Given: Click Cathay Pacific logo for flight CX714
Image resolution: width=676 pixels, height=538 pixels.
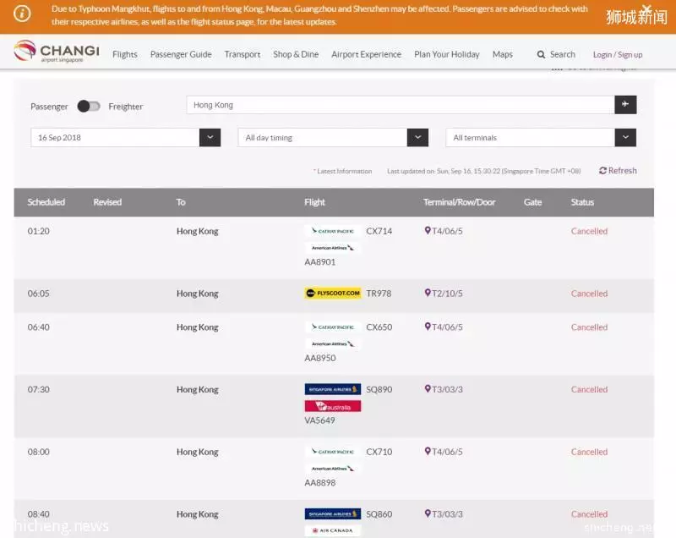Looking at the screenshot, I should click(x=333, y=231).
